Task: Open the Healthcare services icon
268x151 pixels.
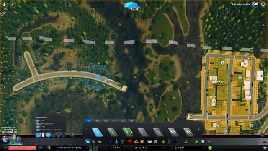Action: point(130,142)
